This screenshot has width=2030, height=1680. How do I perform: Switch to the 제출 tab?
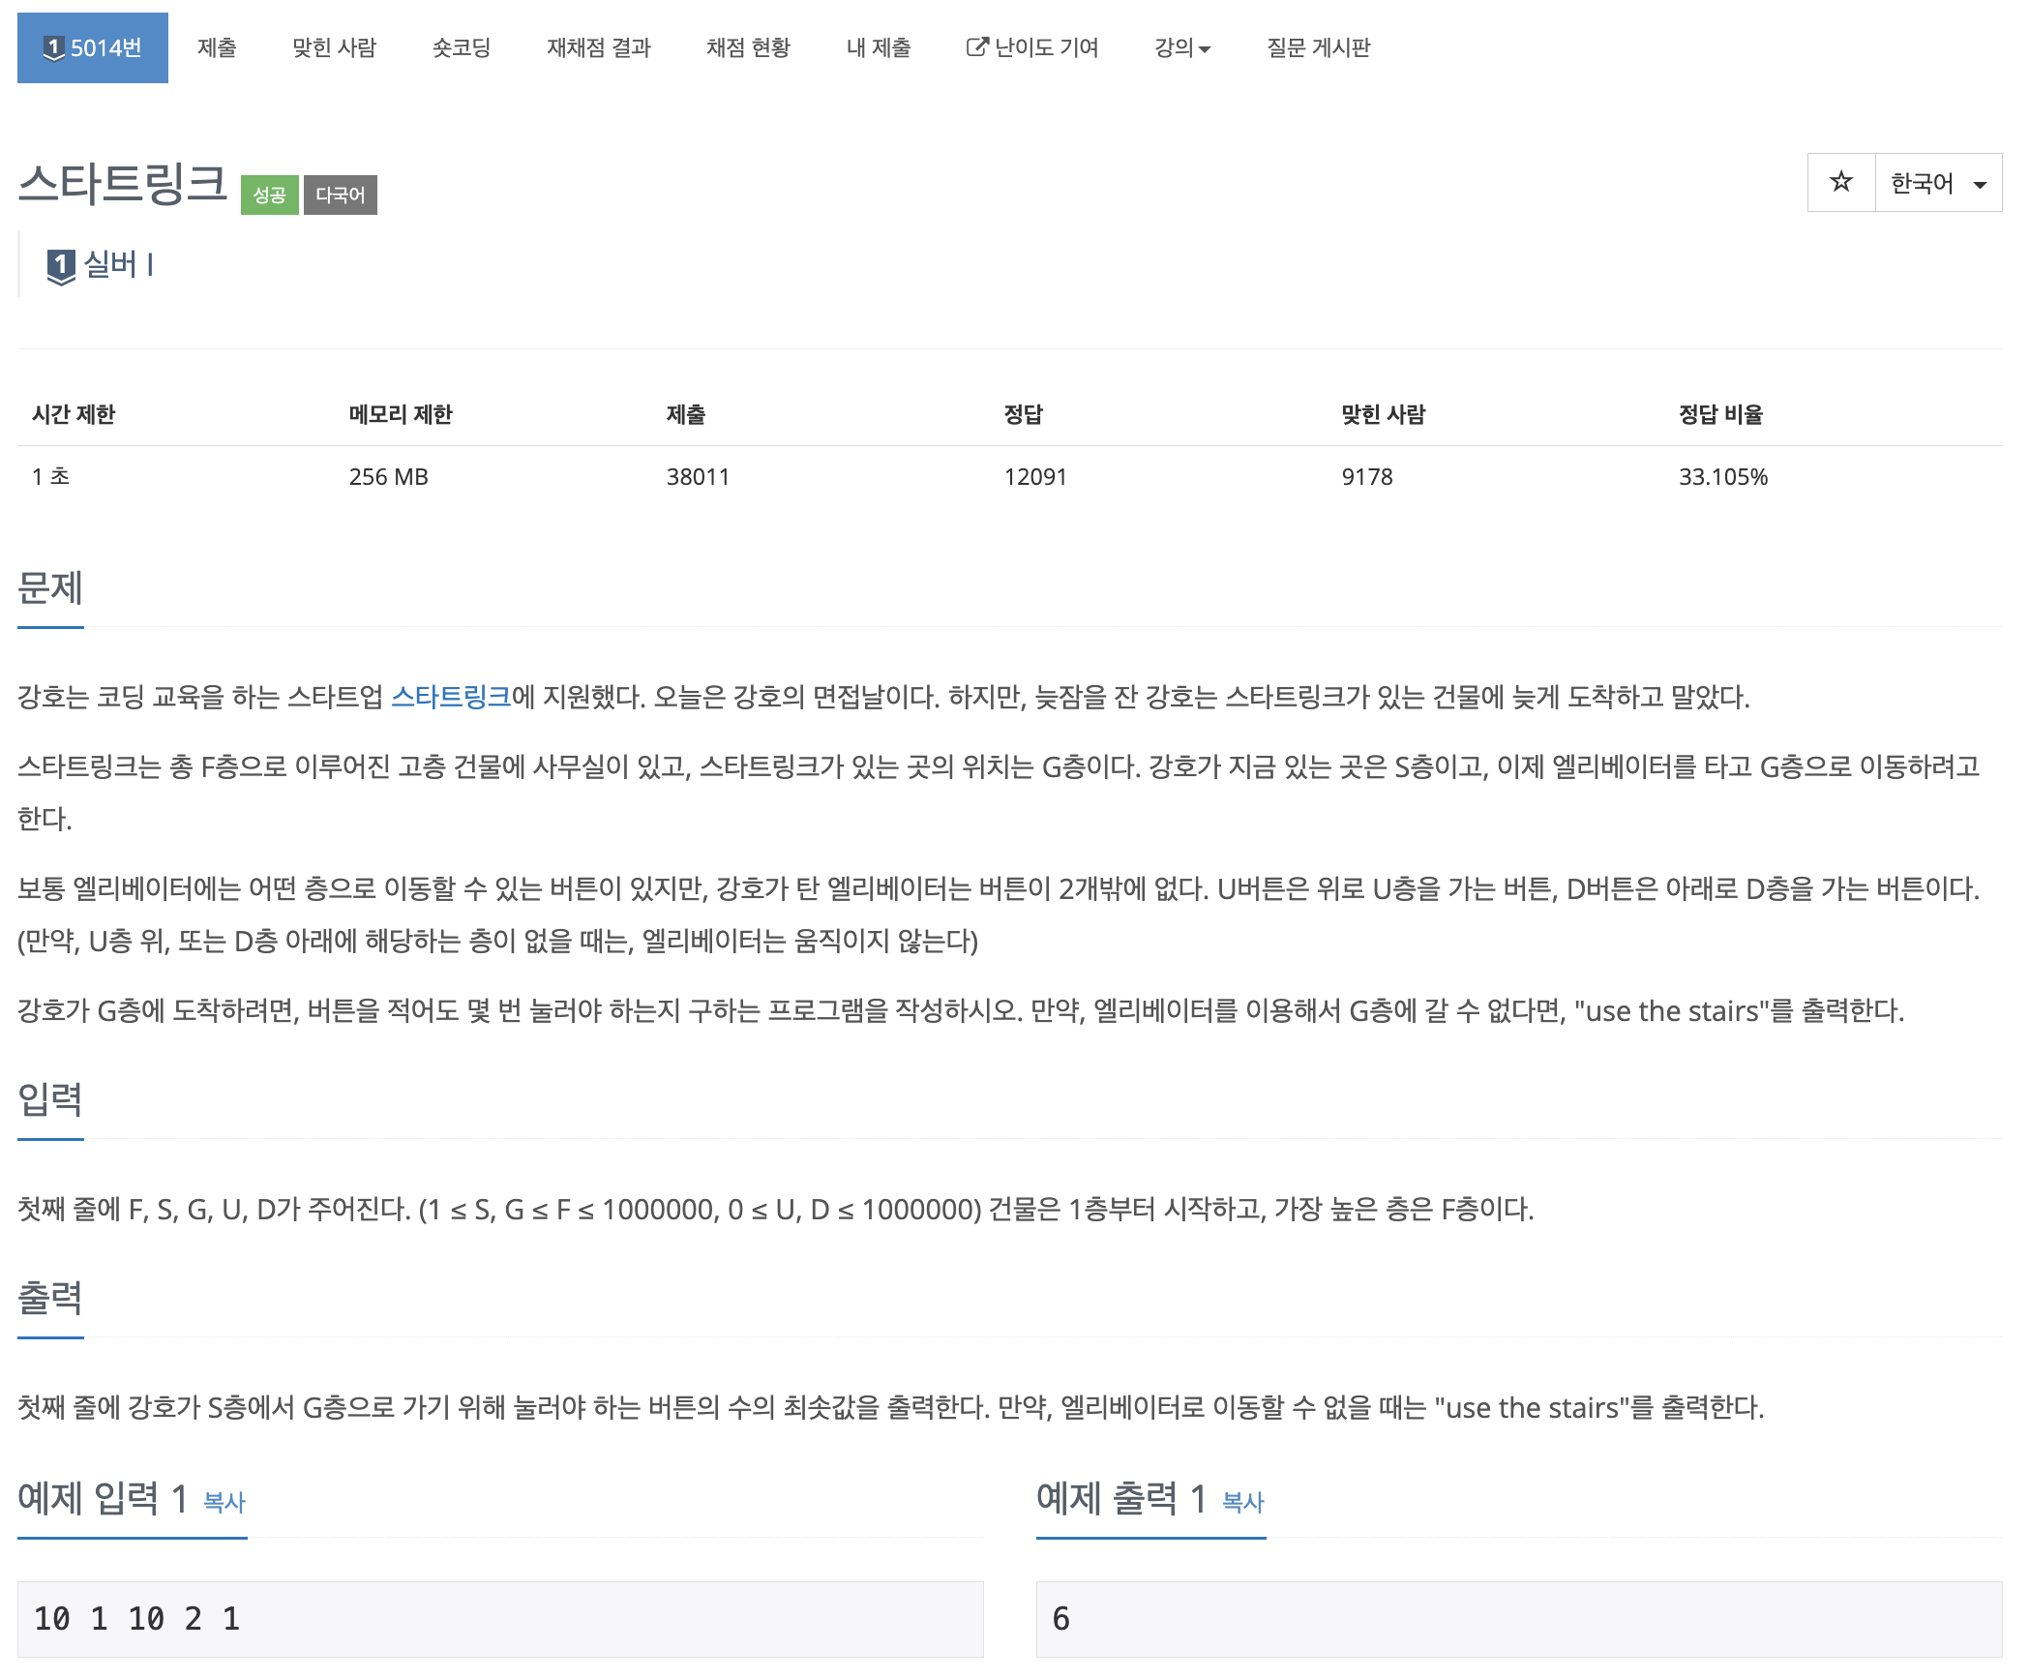[217, 46]
